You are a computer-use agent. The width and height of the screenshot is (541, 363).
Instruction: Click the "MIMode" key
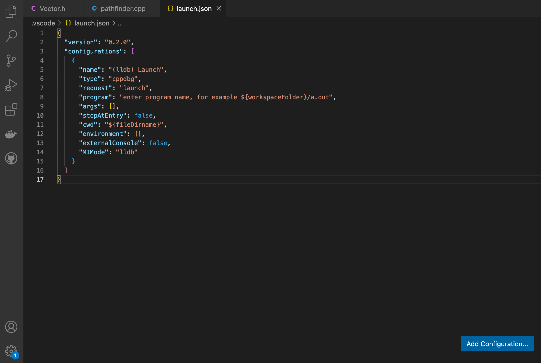point(94,152)
